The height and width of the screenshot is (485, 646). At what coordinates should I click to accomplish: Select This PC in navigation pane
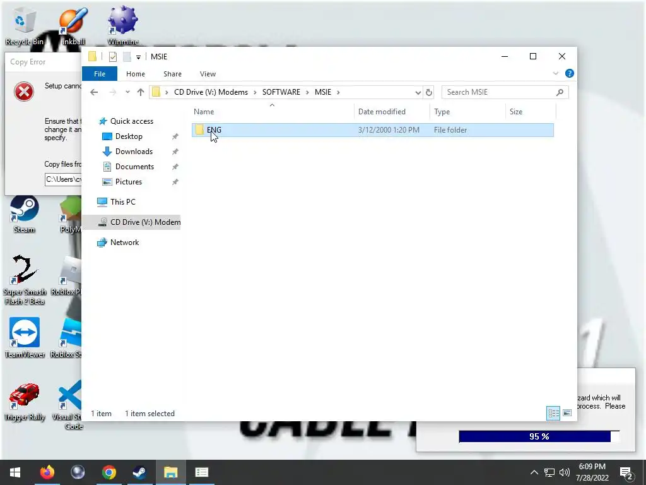click(x=122, y=201)
